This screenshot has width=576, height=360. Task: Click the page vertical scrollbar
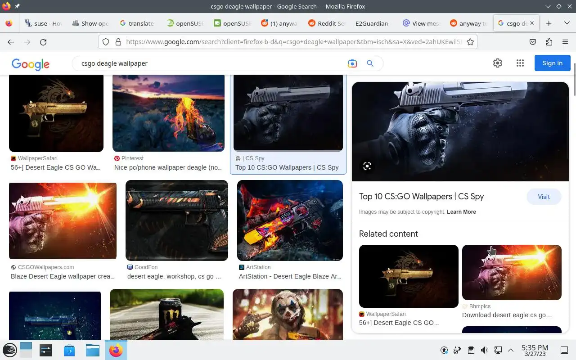coord(574,79)
